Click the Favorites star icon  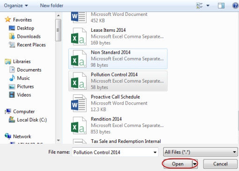(x=8, y=20)
